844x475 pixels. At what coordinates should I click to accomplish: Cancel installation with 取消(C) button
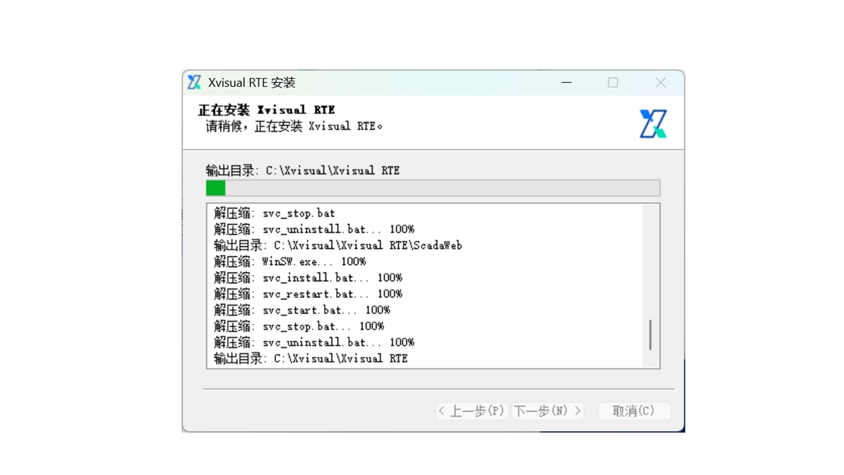[634, 411]
